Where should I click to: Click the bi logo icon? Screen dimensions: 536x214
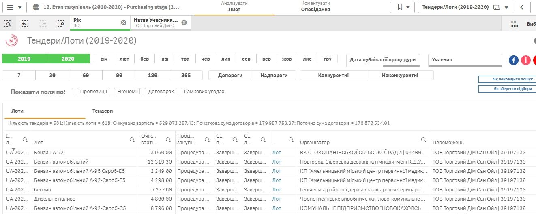(x=12, y=41)
